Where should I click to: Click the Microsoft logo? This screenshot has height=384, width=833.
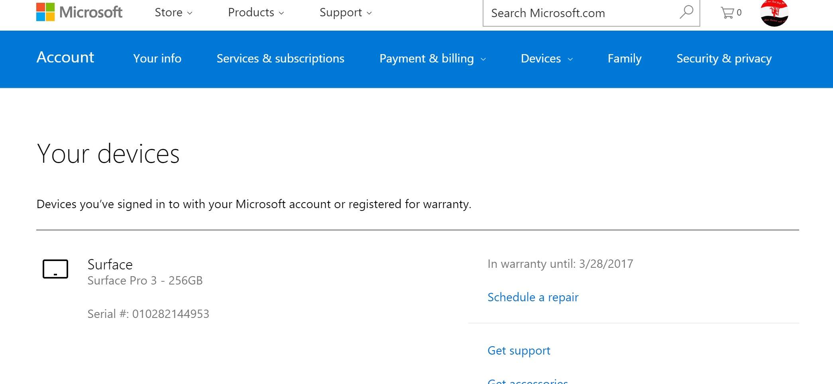tap(79, 12)
